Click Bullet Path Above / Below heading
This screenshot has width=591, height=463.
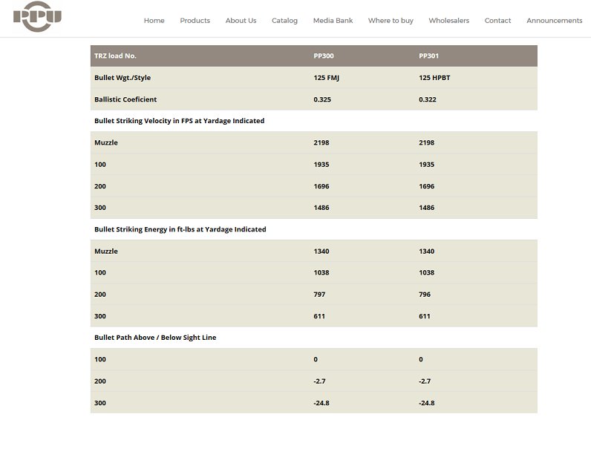point(155,338)
